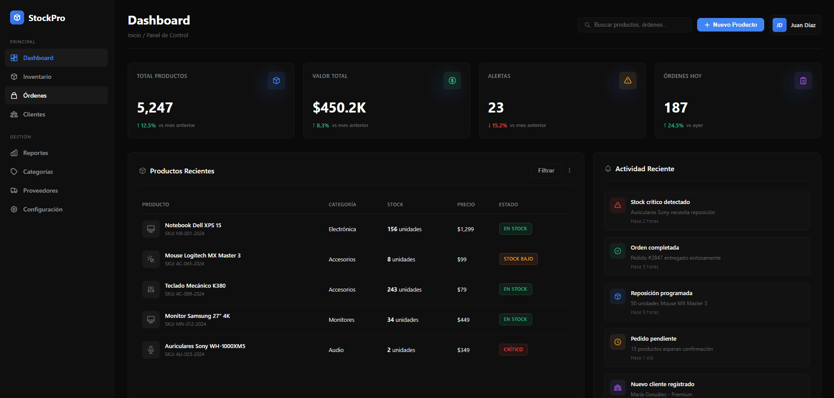Image resolution: width=834 pixels, height=398 pixels.
Task: Go to Inventario in the sidebar
Action: [37, 77]
